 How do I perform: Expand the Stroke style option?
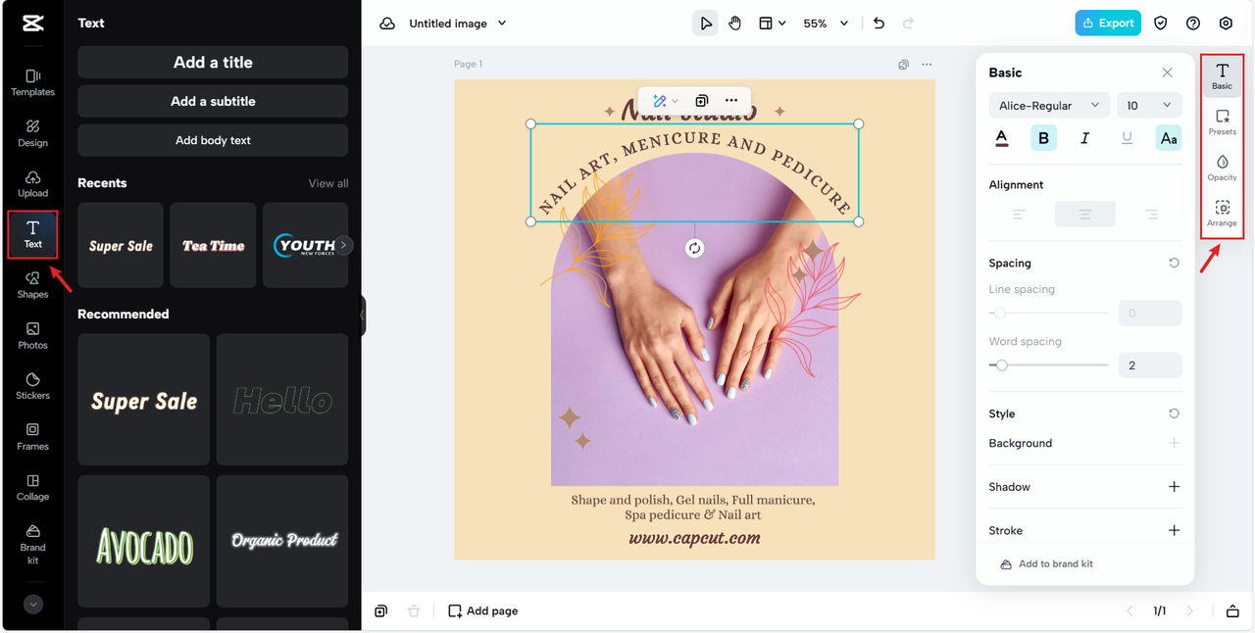tap(1174, 530)
